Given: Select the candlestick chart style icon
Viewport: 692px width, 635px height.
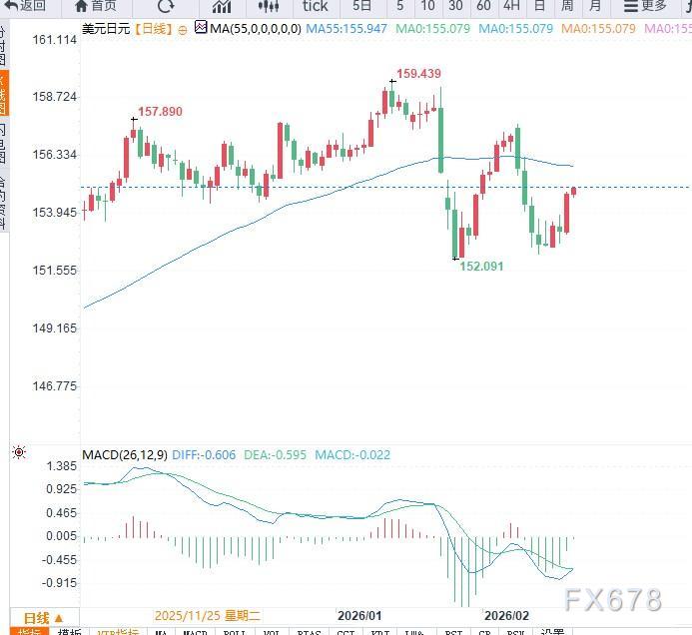Looking at the screenshot, I should tap(267, 6).
